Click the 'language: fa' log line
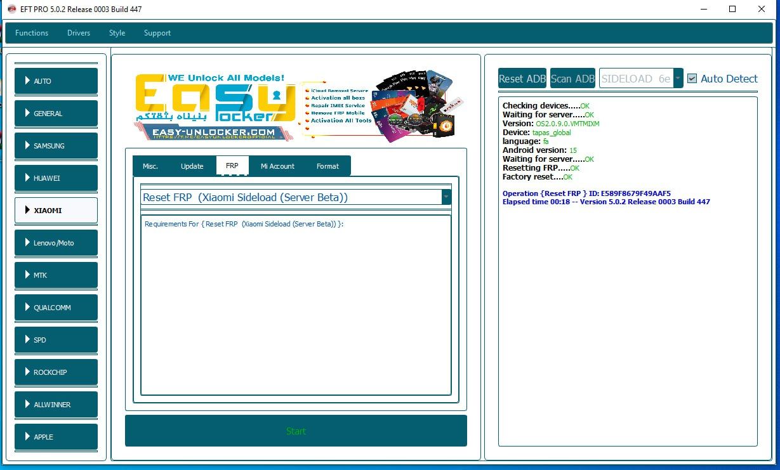The height and width of the screenshot is (470, 780). click(525, 141)
